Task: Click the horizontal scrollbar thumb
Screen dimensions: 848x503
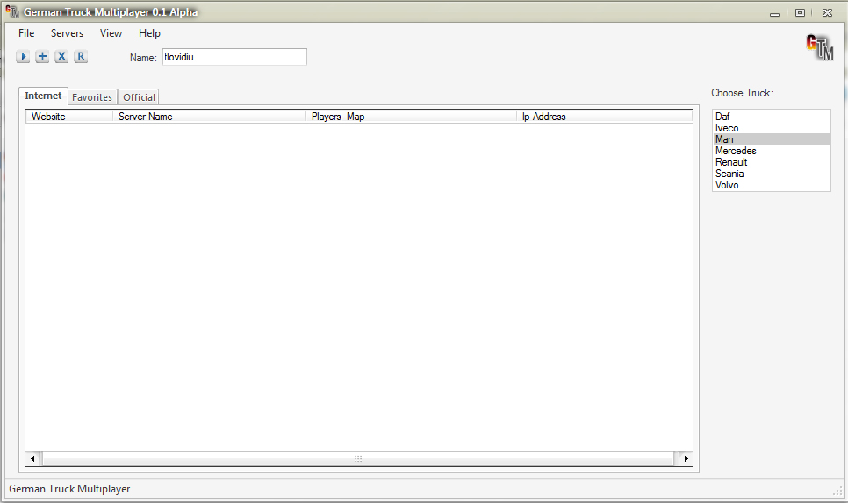Action: click(x=358, y=458)
